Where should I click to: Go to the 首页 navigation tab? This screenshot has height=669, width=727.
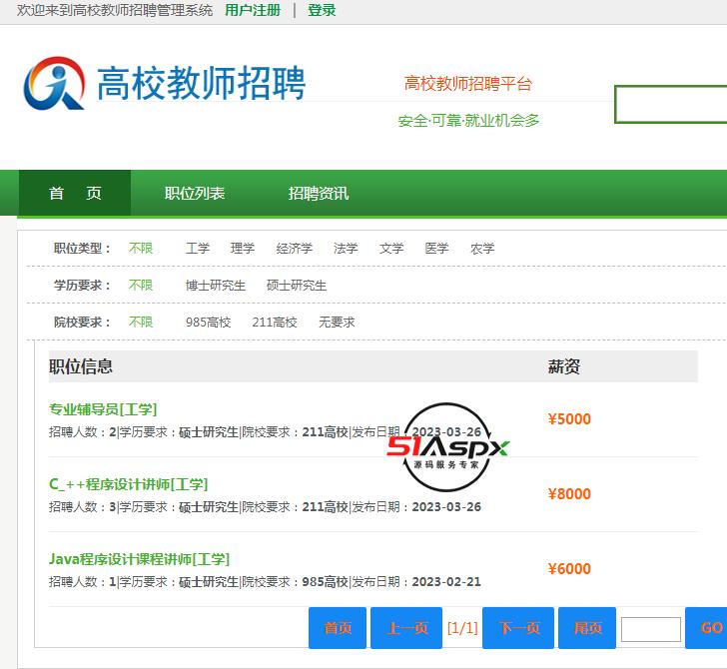[75, 194]
